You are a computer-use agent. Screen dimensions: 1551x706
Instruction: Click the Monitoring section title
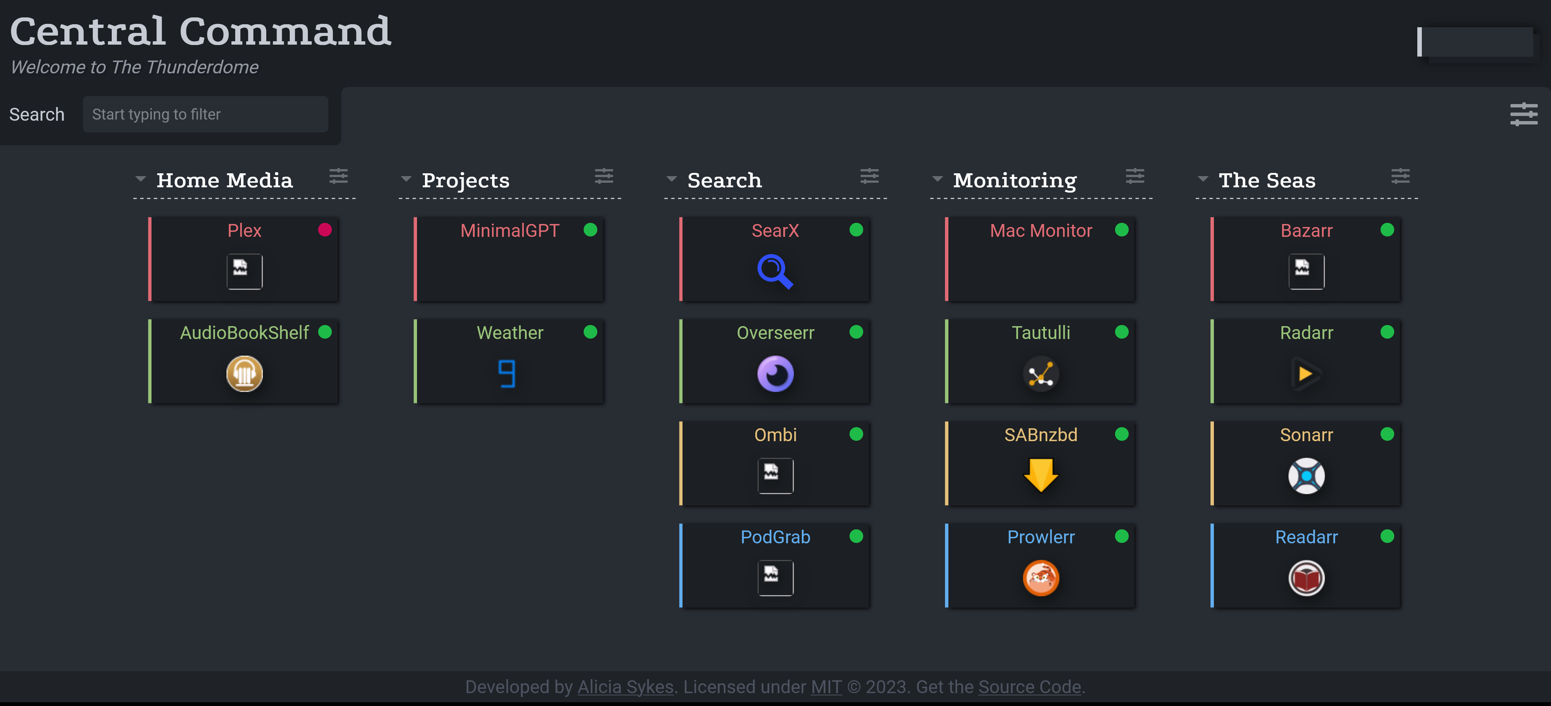[1015, 180]
